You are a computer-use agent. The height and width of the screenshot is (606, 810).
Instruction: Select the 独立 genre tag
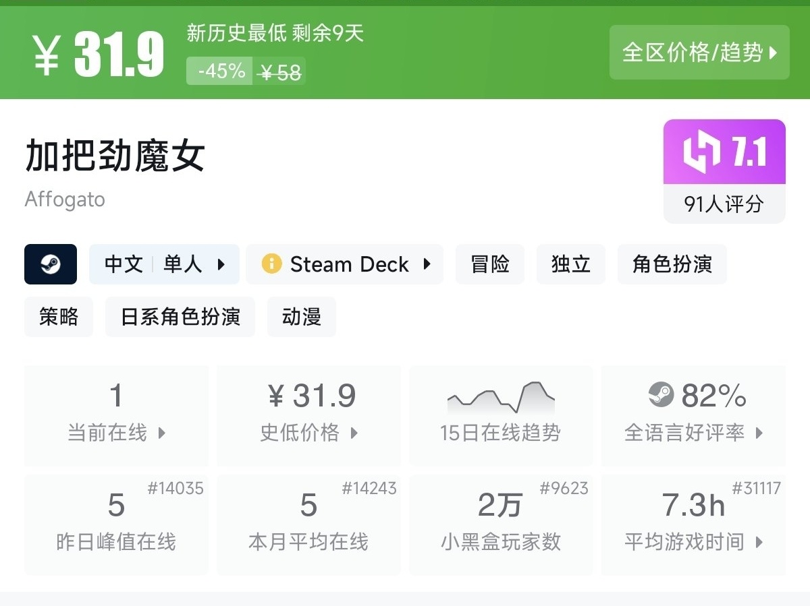[x=571, y=264]
